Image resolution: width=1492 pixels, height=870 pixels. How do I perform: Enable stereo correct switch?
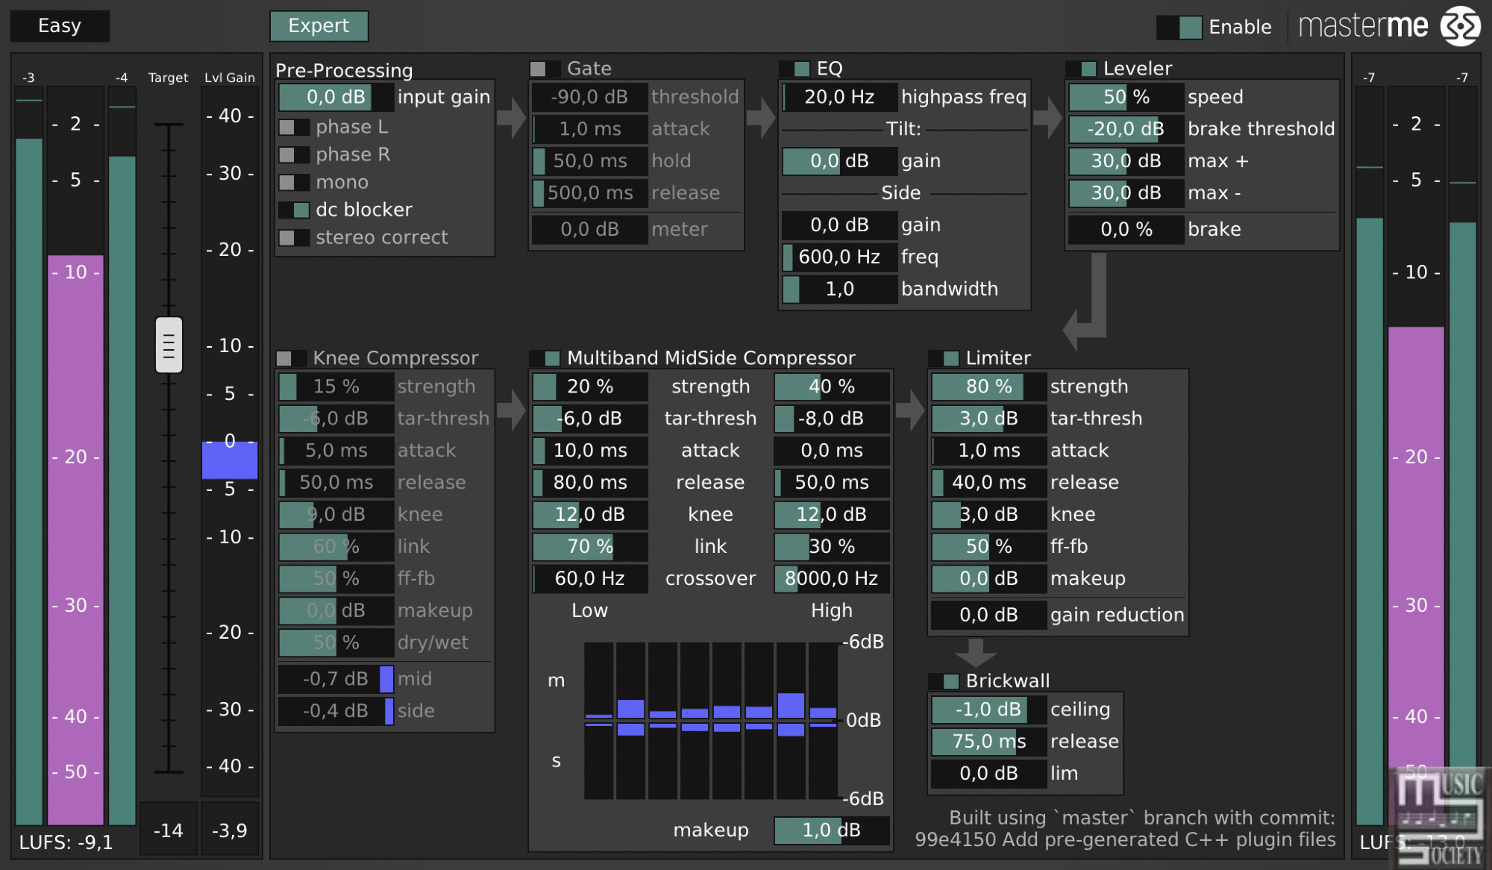[x=294, y=238]
